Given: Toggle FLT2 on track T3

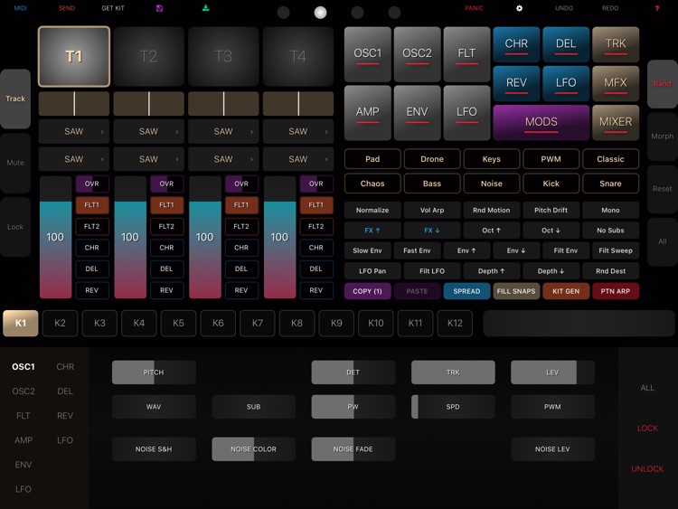Looking at the screenshot, I should (241, 226).
